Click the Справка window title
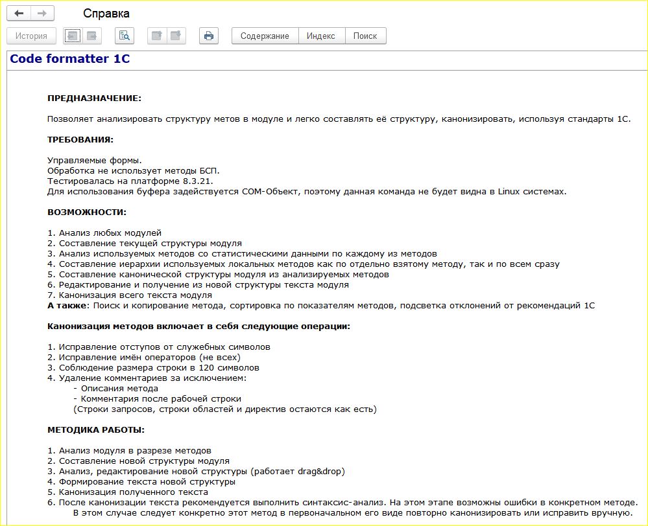This screenshot has width=648, height=526. click(106, 14)
